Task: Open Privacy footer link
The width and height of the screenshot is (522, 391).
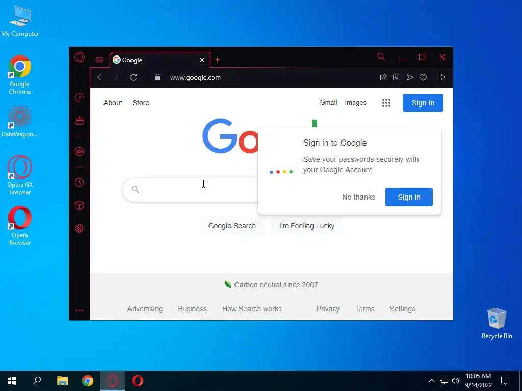Action: 328,309
